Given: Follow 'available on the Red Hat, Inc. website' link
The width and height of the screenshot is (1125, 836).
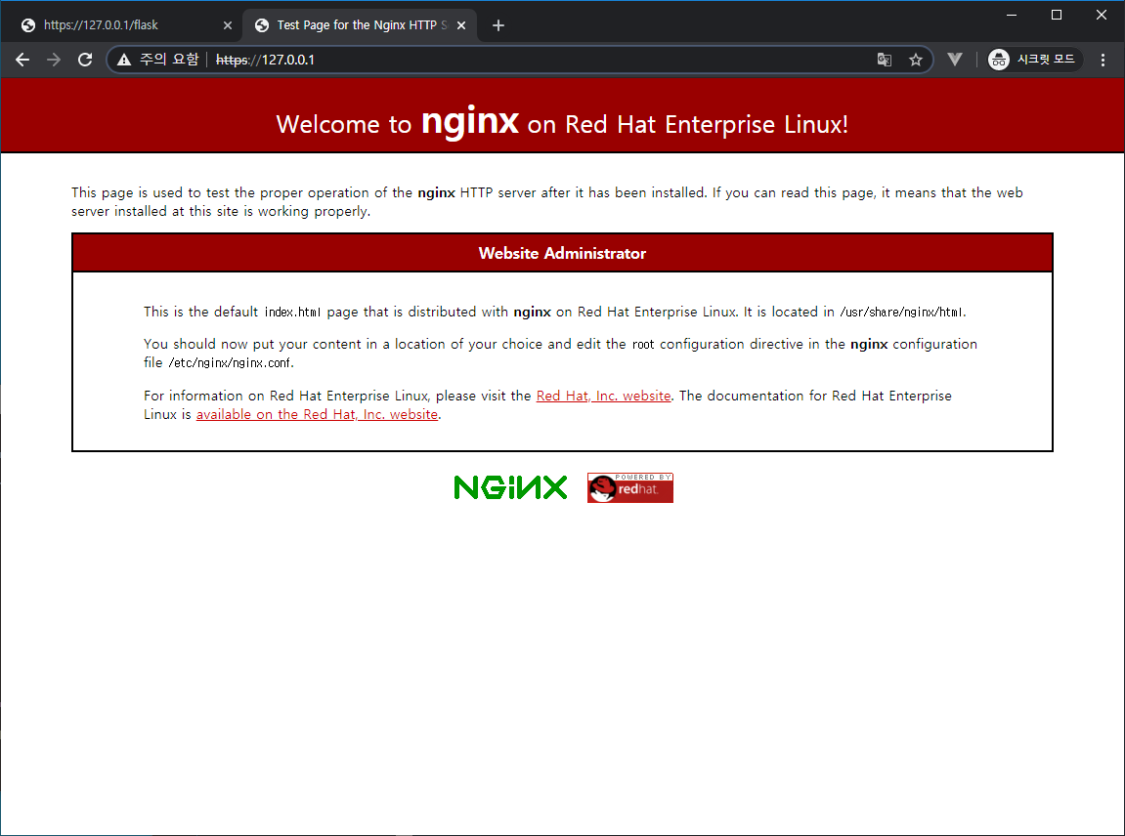Looking at the screenshot, I should click(317, 414).
